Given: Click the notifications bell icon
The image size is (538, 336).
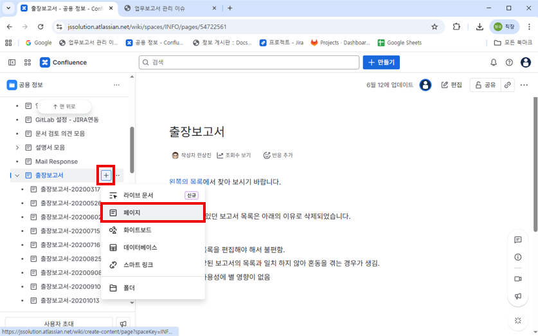Looking at the screenshot, I should pos(494,62).
